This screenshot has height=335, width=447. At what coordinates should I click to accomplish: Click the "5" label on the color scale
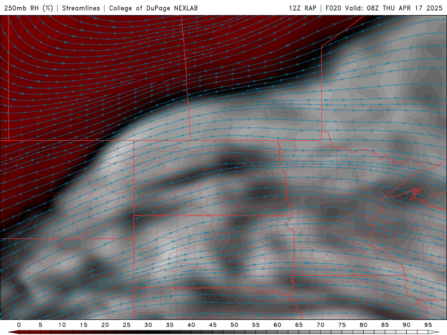coord(40,325)
